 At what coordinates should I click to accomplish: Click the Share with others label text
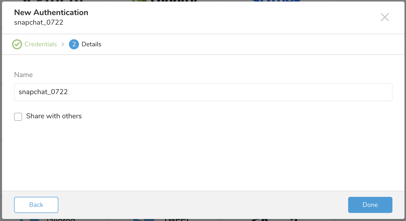(x=54, y=116)
